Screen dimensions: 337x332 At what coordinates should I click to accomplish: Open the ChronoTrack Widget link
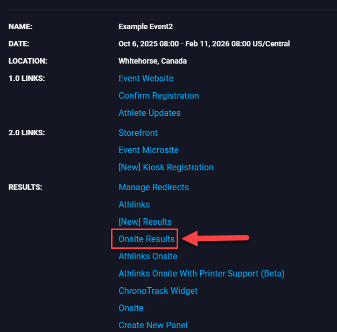[158, 291]
